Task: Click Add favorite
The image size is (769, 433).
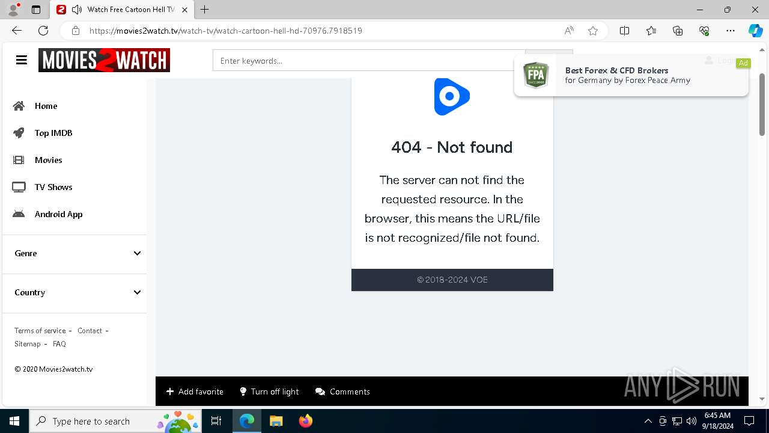Action: 195,392
